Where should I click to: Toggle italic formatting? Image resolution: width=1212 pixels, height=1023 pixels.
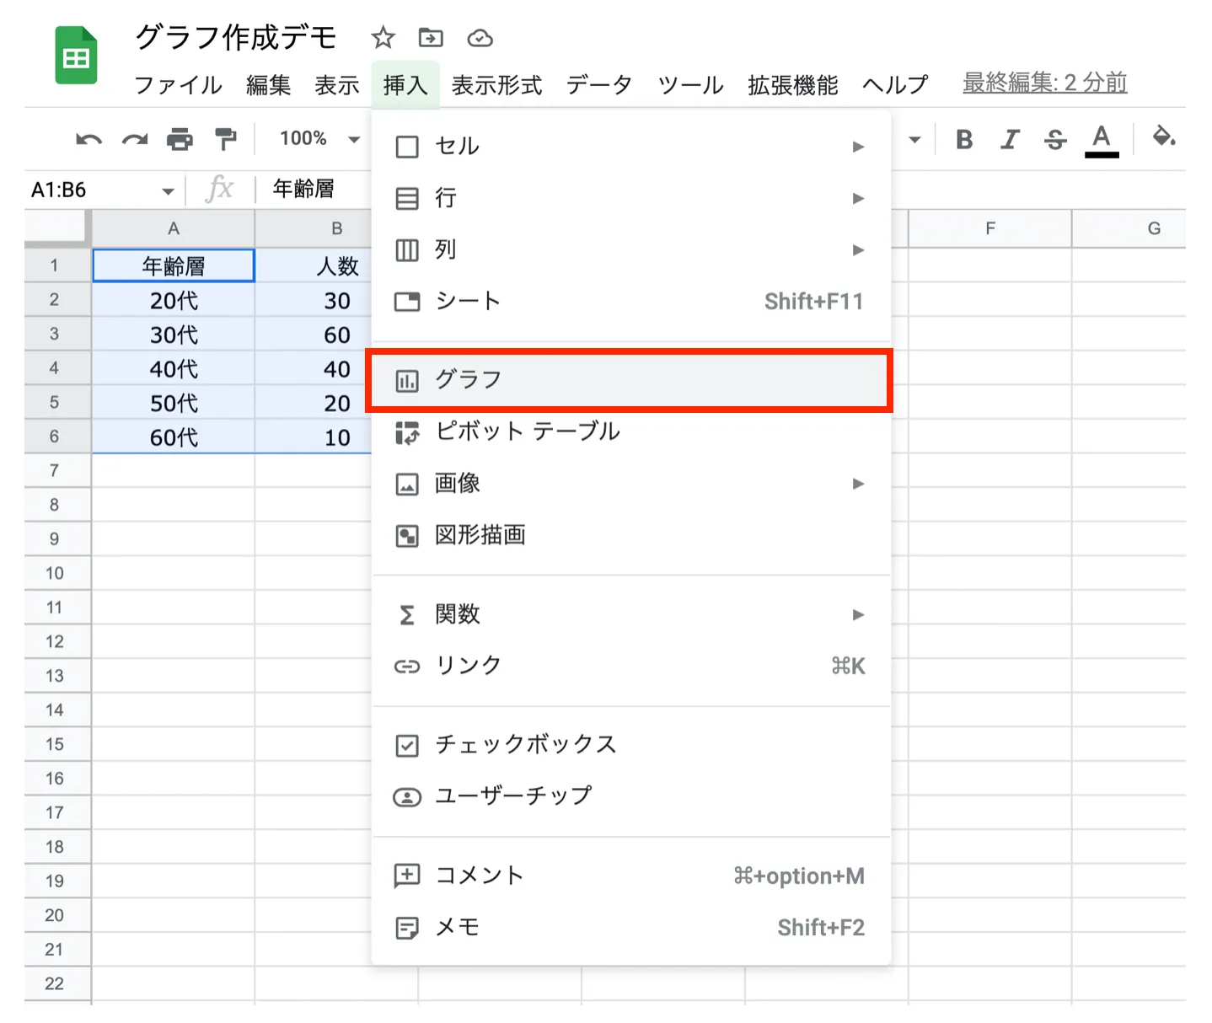click(1010, 139)
